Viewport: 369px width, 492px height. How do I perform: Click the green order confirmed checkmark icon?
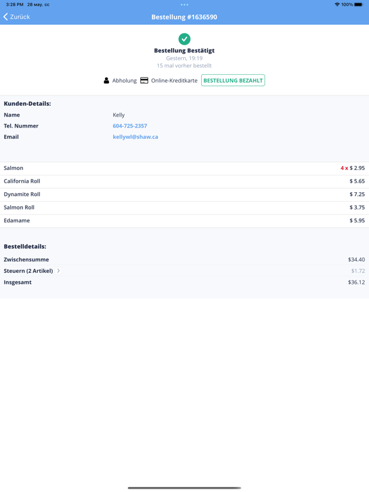coord(184,39)
